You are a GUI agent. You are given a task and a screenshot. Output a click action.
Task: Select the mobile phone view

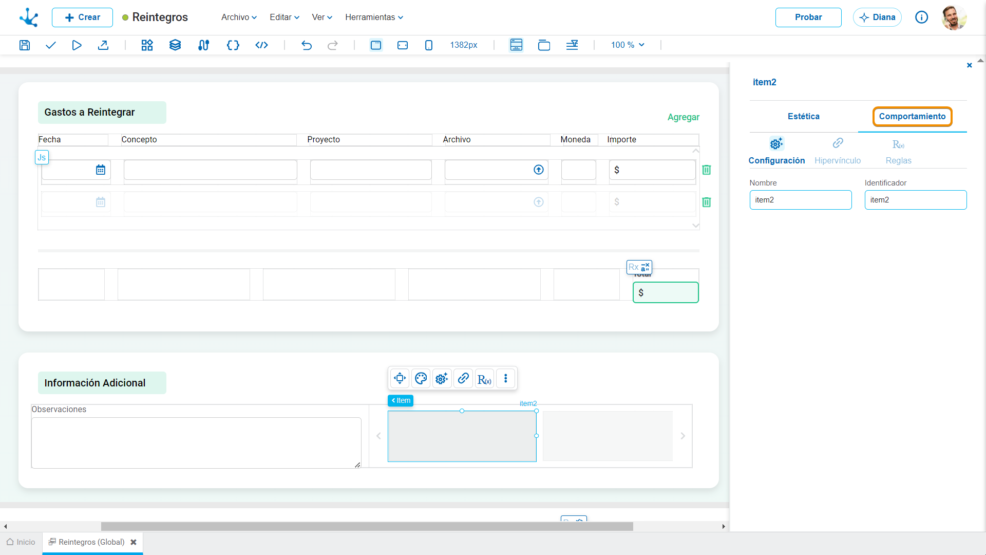click(x=429, y=45)
